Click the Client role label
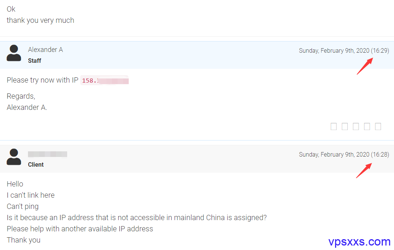The image size is (394, 250). tap(36, 165)
